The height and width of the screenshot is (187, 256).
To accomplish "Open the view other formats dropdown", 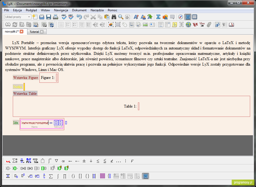I will 44,25.
